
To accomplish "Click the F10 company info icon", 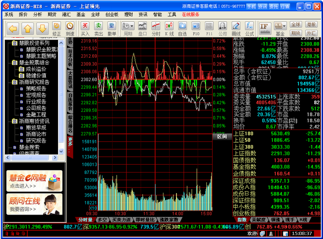I will click(196, 28).
